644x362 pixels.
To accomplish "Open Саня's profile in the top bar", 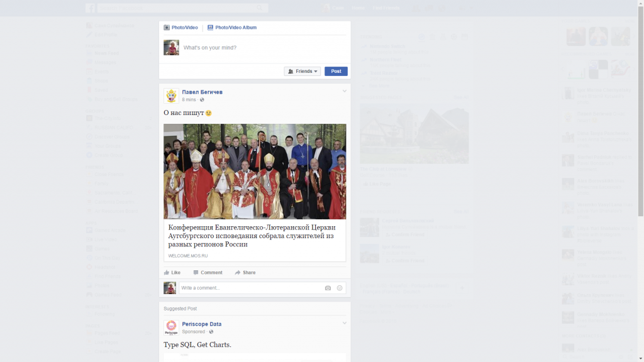I will point(333,8).
